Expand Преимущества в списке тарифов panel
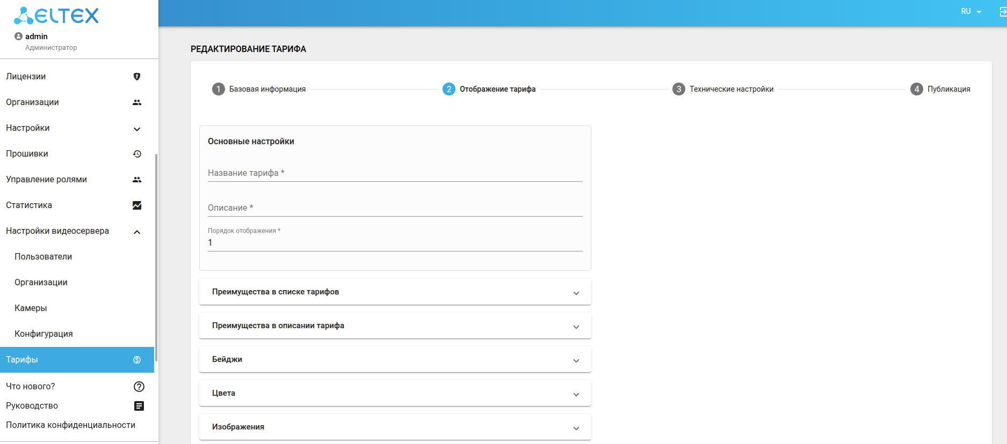The height and width of the screenshot is (444, 1007). tap(576, 293)
